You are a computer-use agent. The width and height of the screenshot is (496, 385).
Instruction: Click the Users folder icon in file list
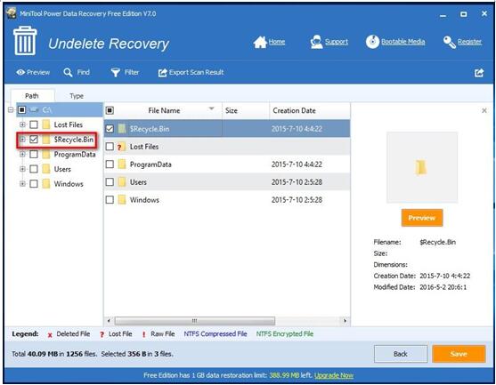[122, 182]
